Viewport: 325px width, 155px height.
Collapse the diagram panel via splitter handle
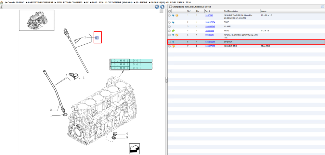[166, 80]
